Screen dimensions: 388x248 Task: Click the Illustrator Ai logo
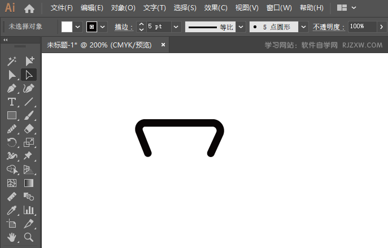(x=10, y=8)
